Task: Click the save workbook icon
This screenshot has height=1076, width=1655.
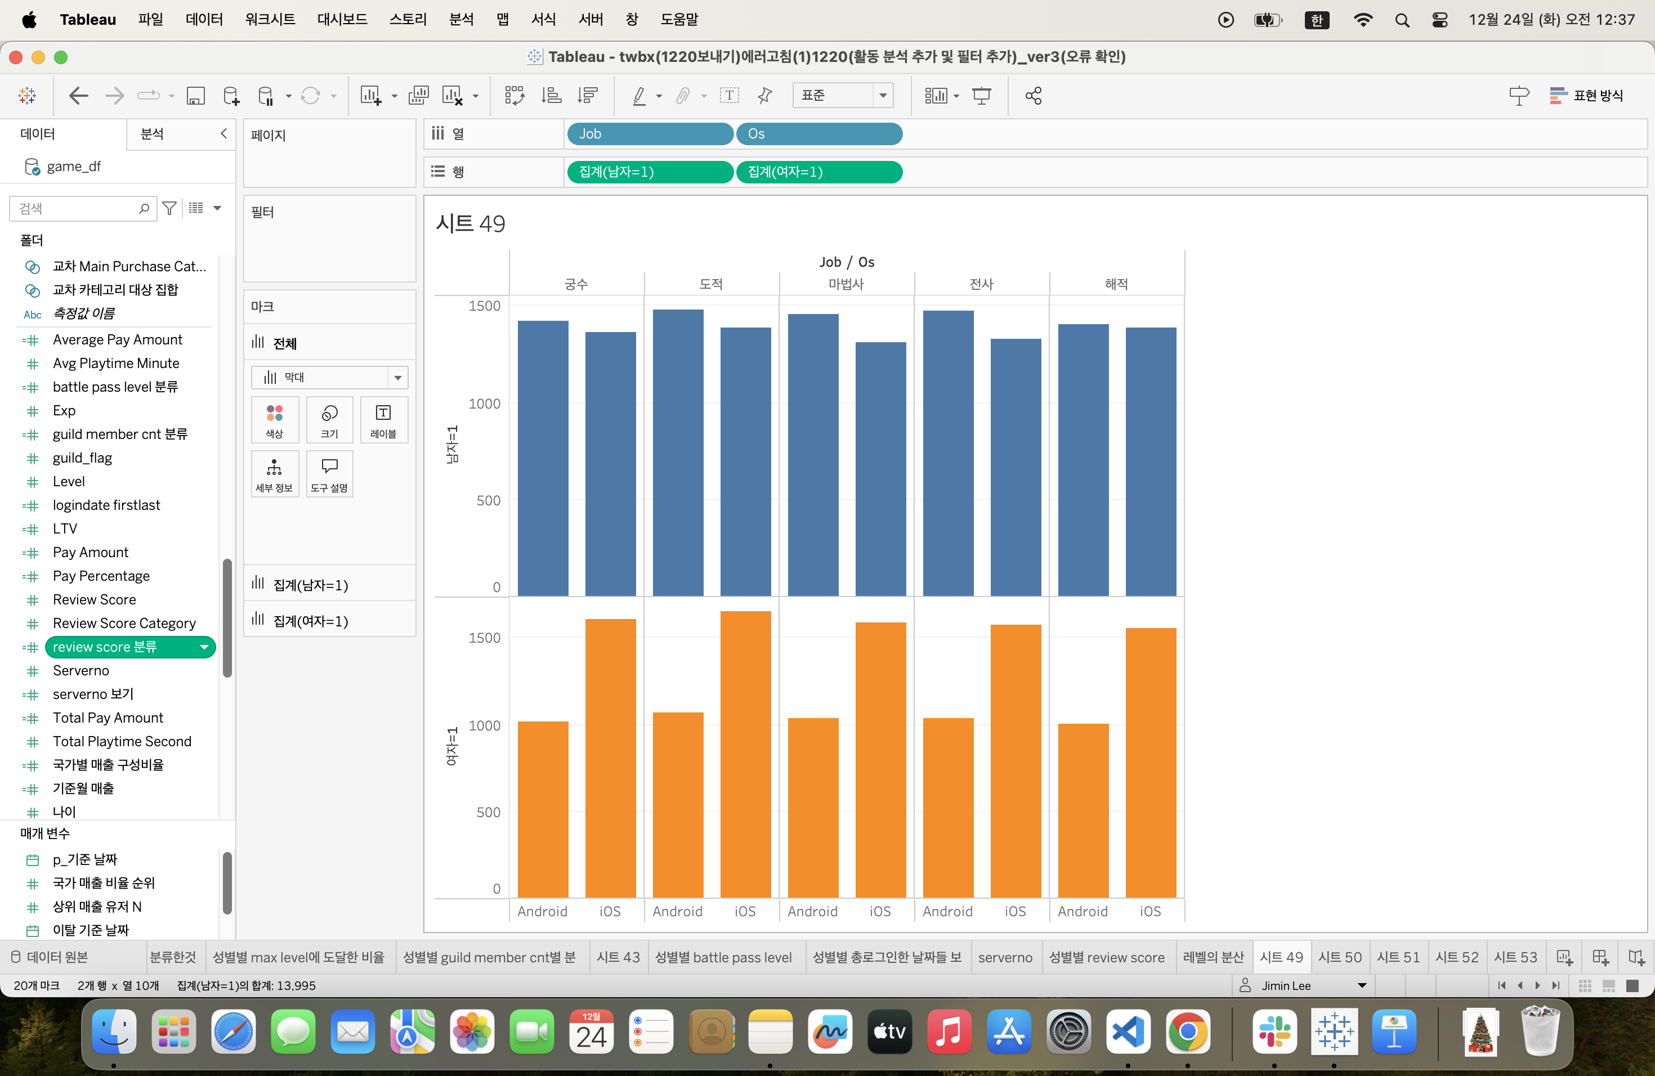Action: 195,95
